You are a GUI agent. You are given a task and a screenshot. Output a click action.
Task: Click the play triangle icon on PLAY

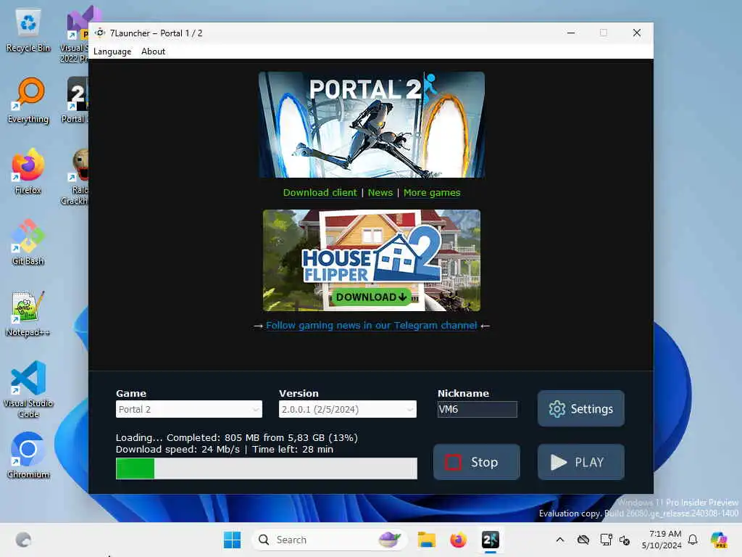(559, 462)
